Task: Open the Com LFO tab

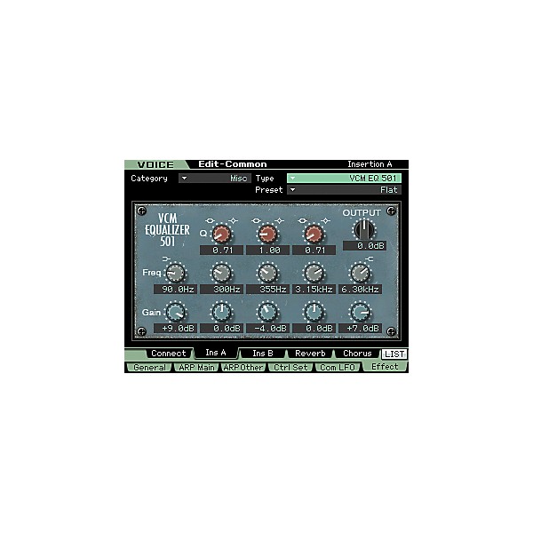Action: tap(338, 368)
